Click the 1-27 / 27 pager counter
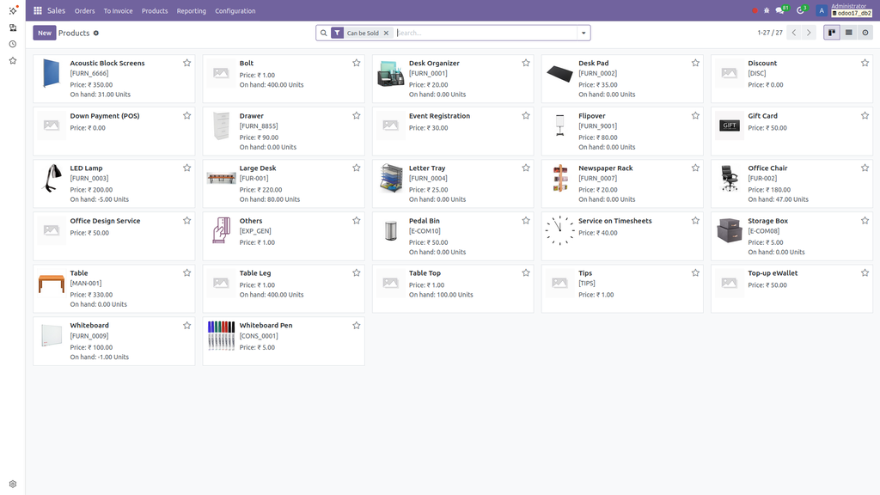880x495 pixels. click(x=770, y=33)
